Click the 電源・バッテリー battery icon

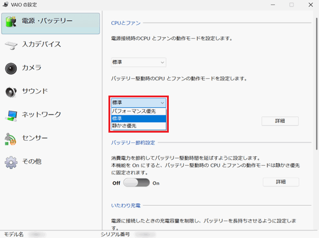11,22
